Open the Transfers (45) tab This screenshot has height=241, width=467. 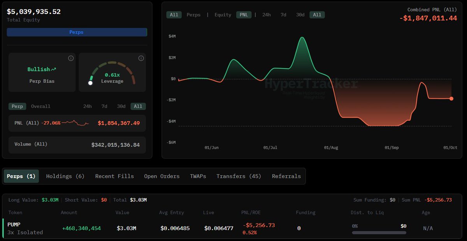point(239,176)
